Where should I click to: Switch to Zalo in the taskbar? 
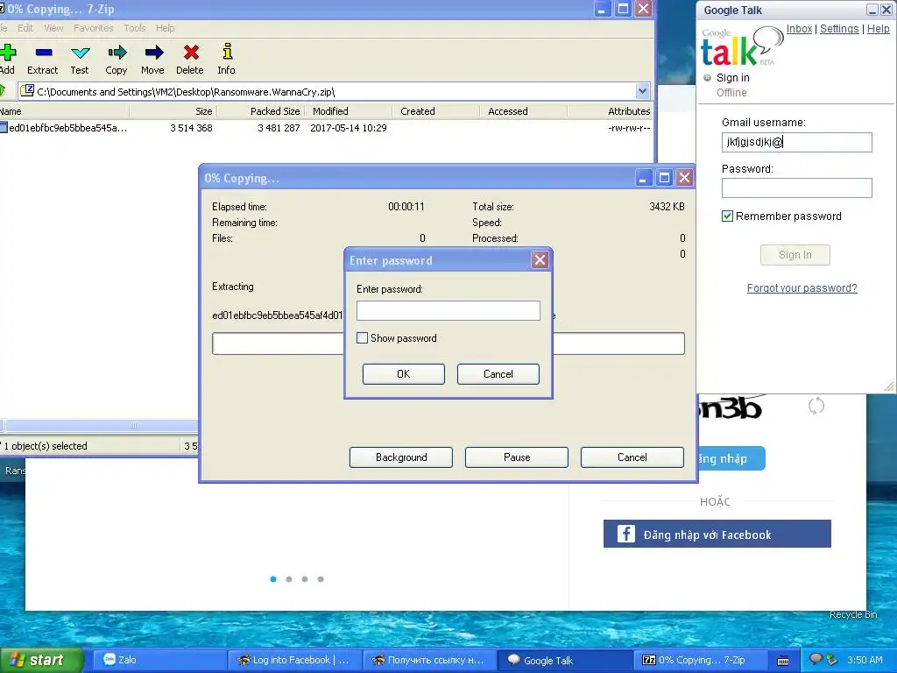click(159, 660)
